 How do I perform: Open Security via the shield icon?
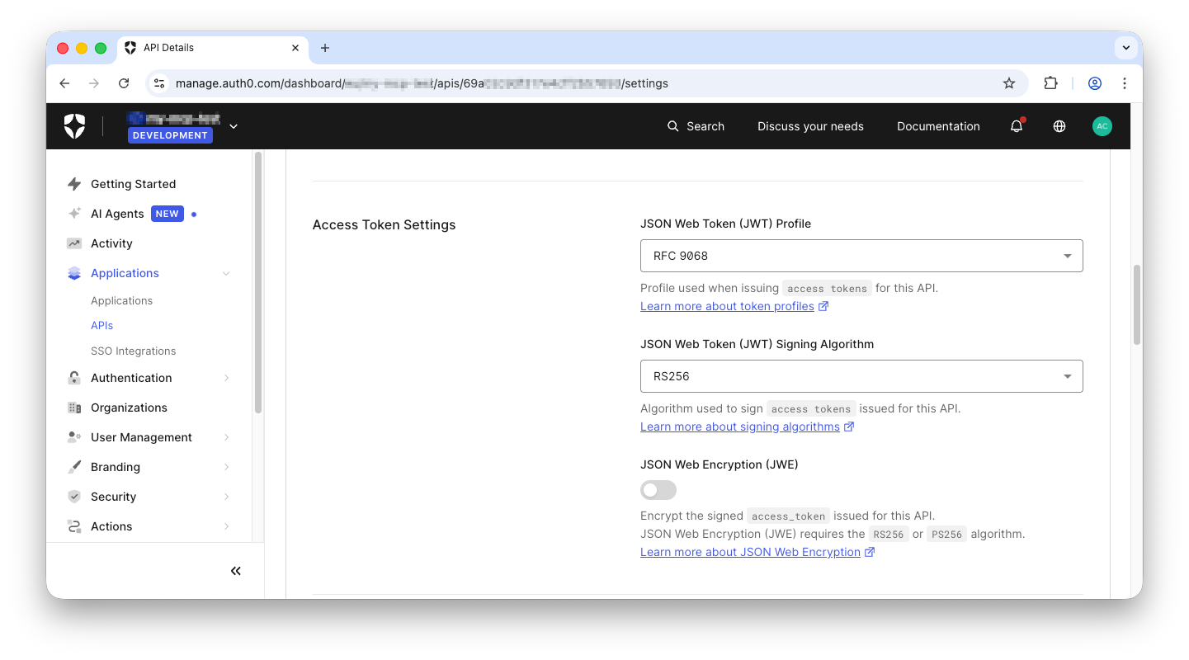click(x=73, y=496)
